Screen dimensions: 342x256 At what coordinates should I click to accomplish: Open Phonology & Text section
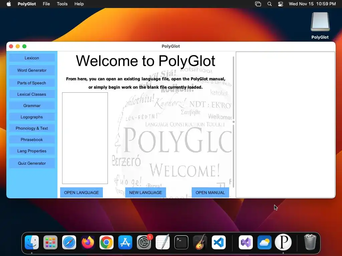(x=32, y=128)
